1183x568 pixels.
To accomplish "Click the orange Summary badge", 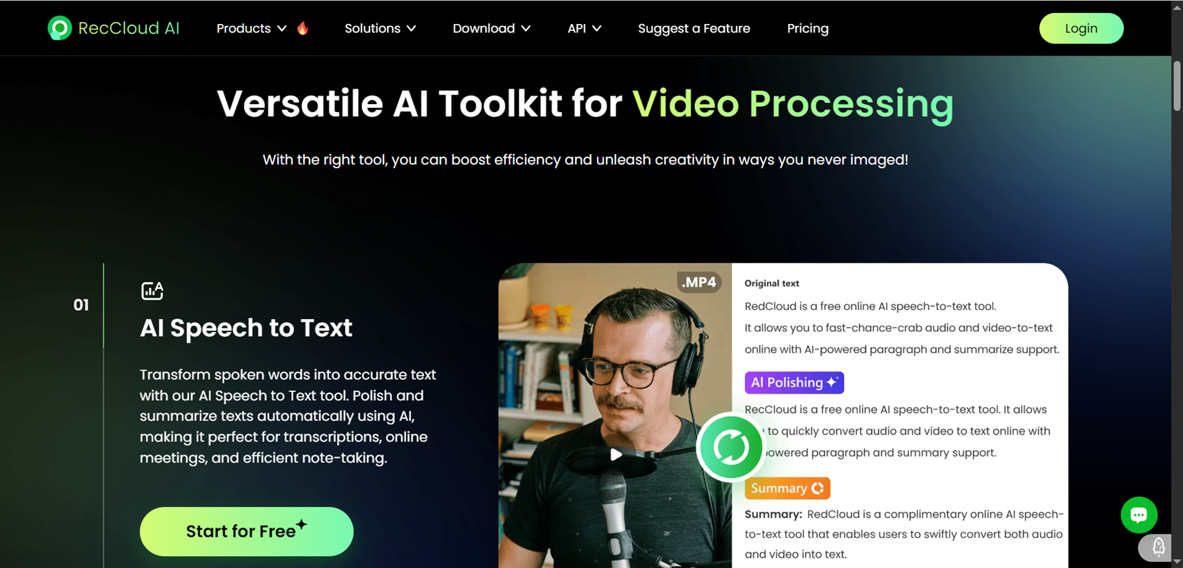I will coord(787,488).
